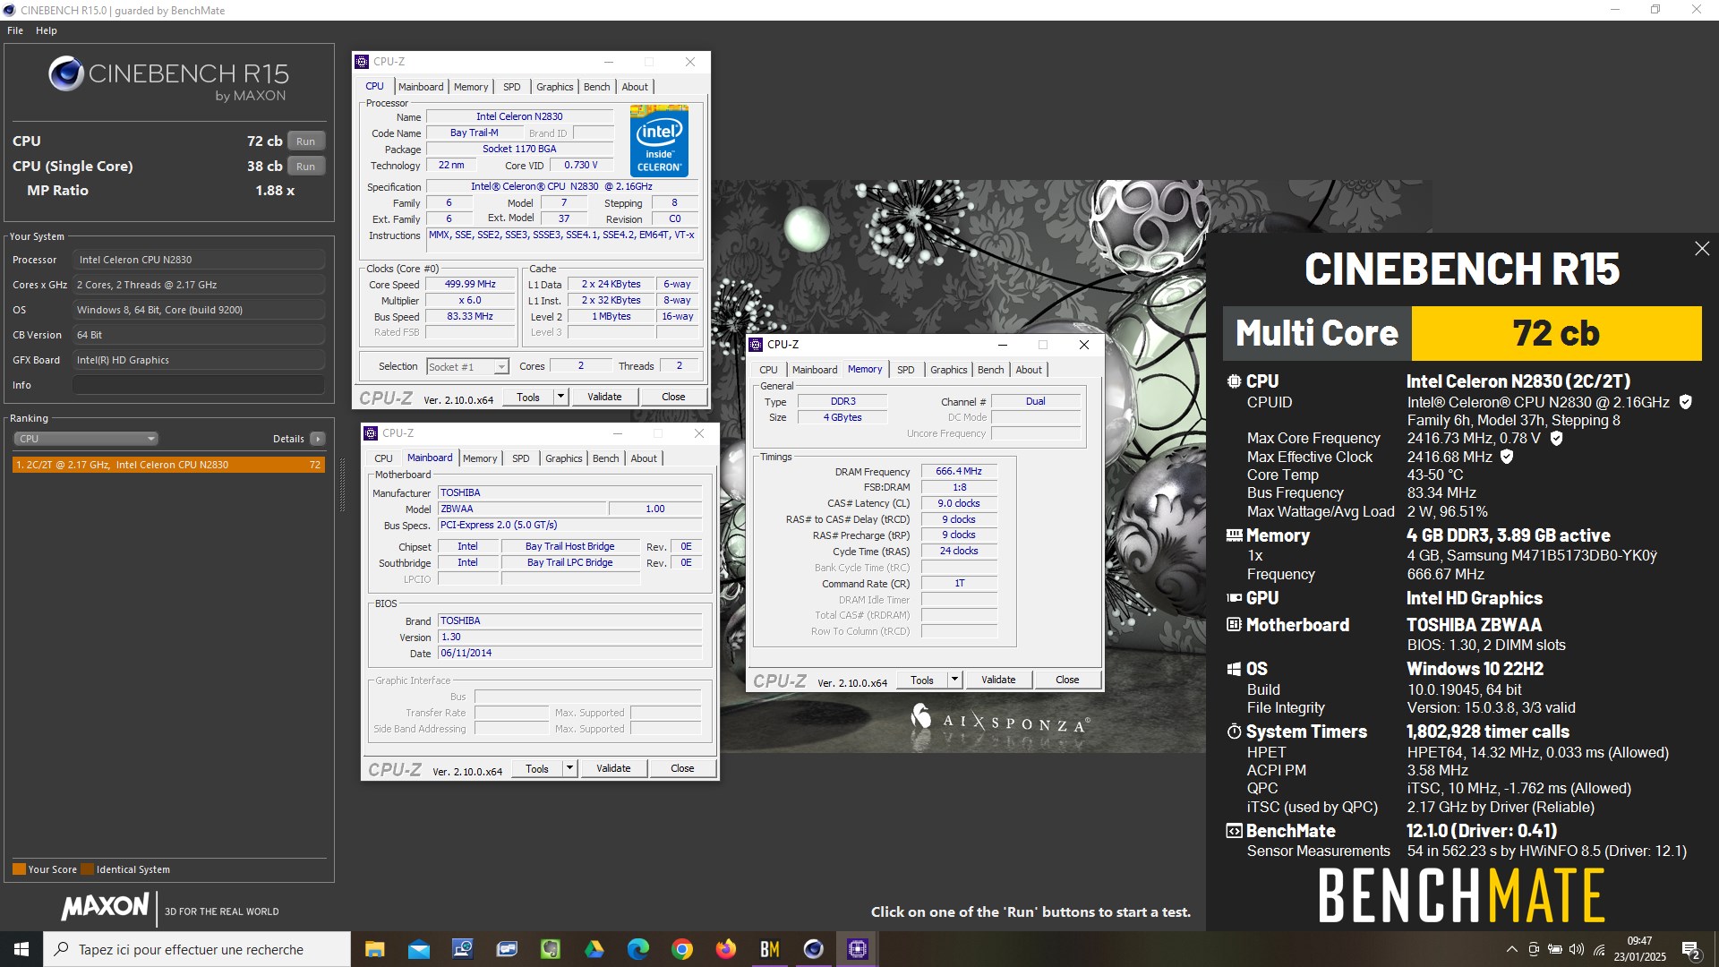Switch to CPU tab in Memory window
This screenshot has height=967, width=1719.
(x=768, y=370)
